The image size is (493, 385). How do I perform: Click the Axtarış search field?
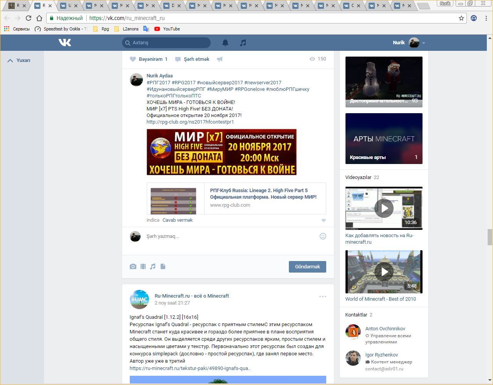pos(166,43)
